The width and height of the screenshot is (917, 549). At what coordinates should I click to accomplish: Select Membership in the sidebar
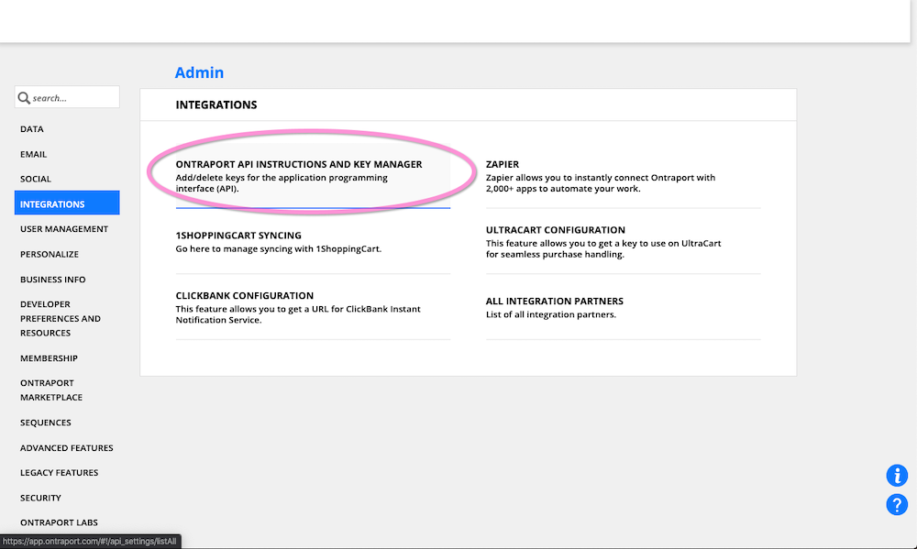(x=49, y=358)
